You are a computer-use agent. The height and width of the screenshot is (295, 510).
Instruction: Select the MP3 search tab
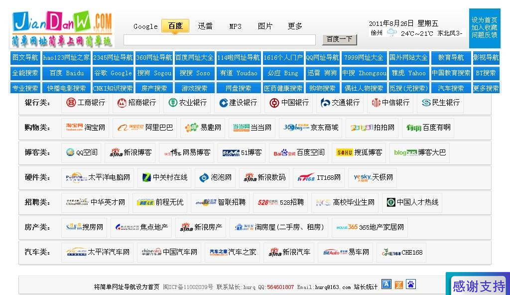[235, 26]
